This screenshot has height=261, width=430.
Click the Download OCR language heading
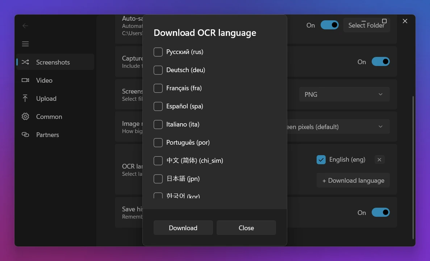pos(205,33)
